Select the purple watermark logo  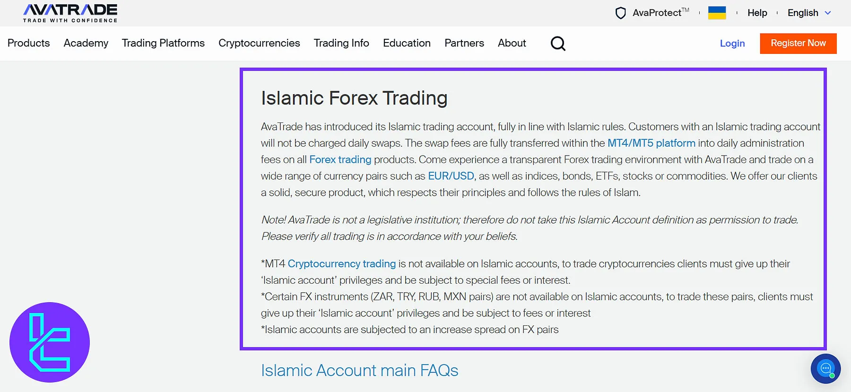tap(50, 343)
